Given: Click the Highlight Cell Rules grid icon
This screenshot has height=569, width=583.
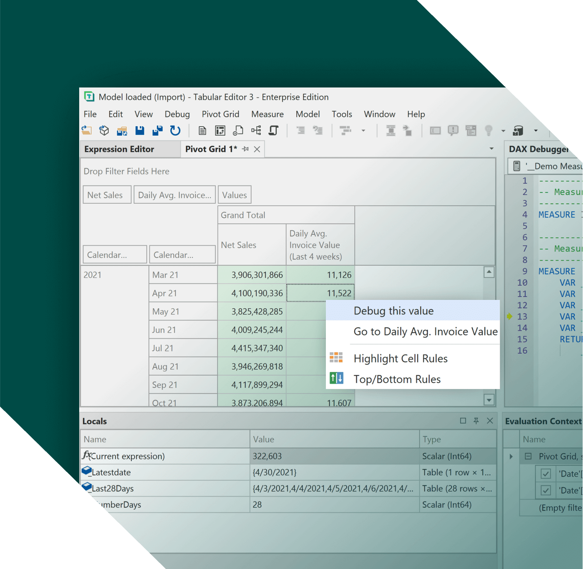Looking at the screenshot, I should pos(336,357).
